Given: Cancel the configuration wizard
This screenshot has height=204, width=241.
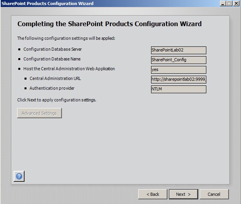Looking at the screenshot, I should pos(214,194).
